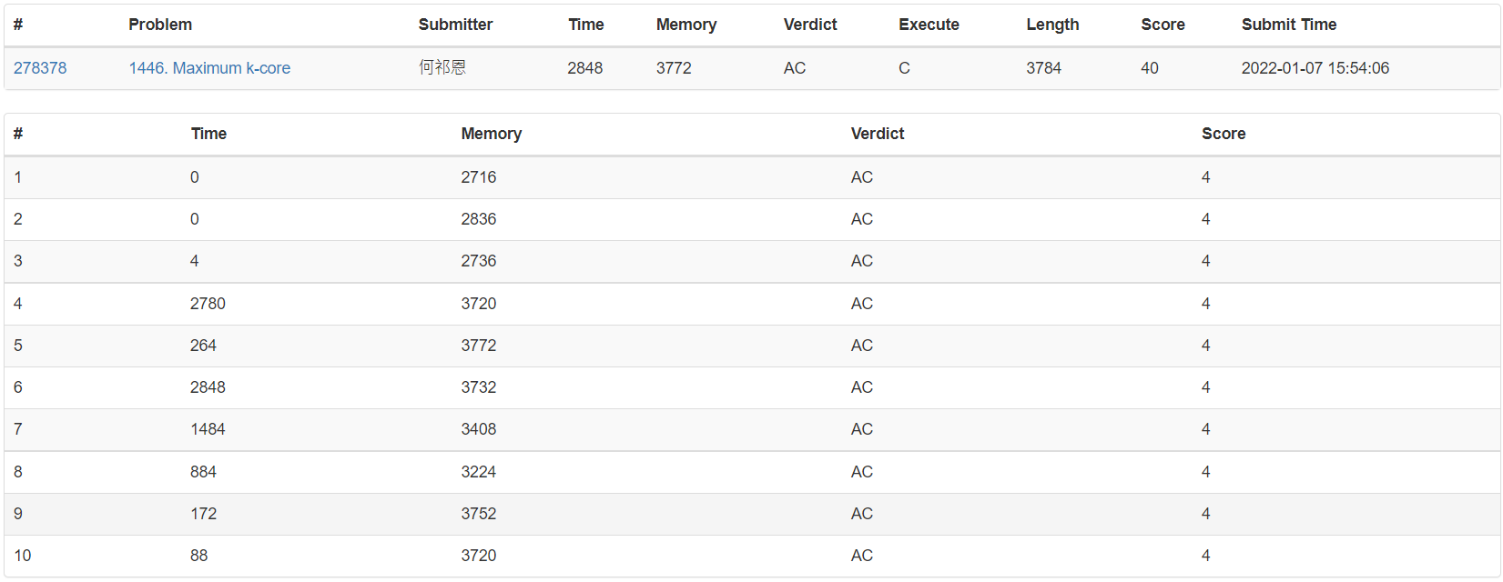Image resolution: width=1503 pixels, height=582 pixels.
Task: Click time value 884 in row 8
Action: pyautogui.click(x=203, y=472)
